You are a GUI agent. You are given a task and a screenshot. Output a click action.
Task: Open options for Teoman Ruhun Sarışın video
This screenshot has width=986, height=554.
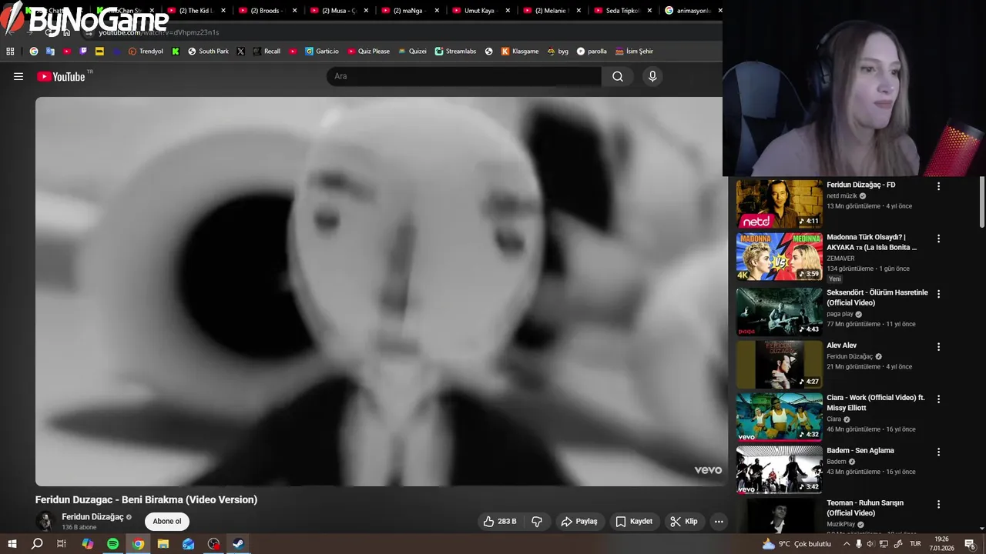click(x=938, y=504)
